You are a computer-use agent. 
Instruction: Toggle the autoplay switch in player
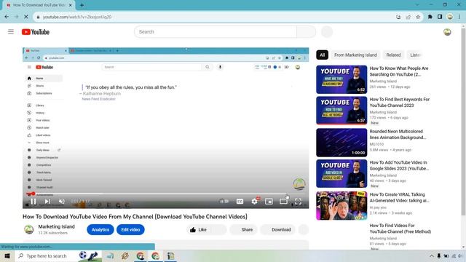point(224,202)
